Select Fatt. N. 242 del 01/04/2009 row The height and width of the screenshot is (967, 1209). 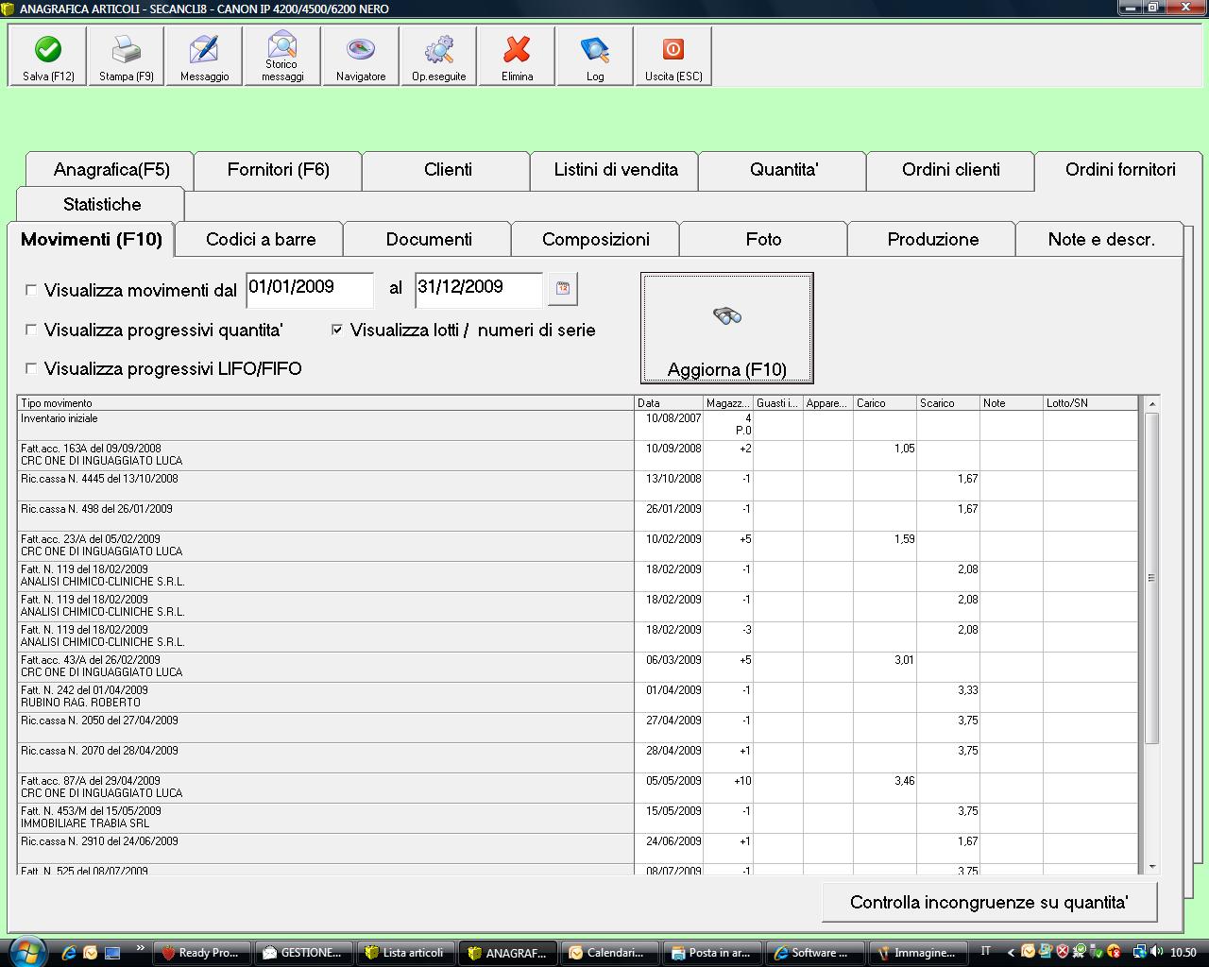tap(578, 697)
